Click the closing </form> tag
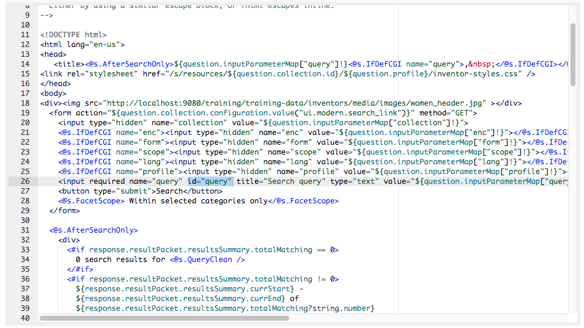 pyautogui.click(x=64, y=211)
